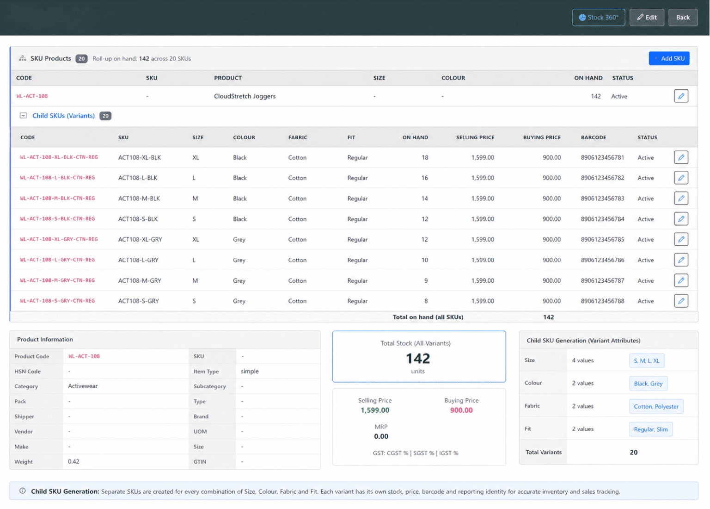The width and height of the screenshot is (710, 509).
Task: Edit variant ACT108-L-GRY pencil icon
Action: (681, 260)
